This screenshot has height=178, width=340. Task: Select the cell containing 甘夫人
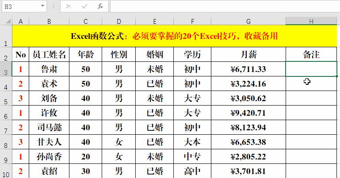[x=49, y=142]
